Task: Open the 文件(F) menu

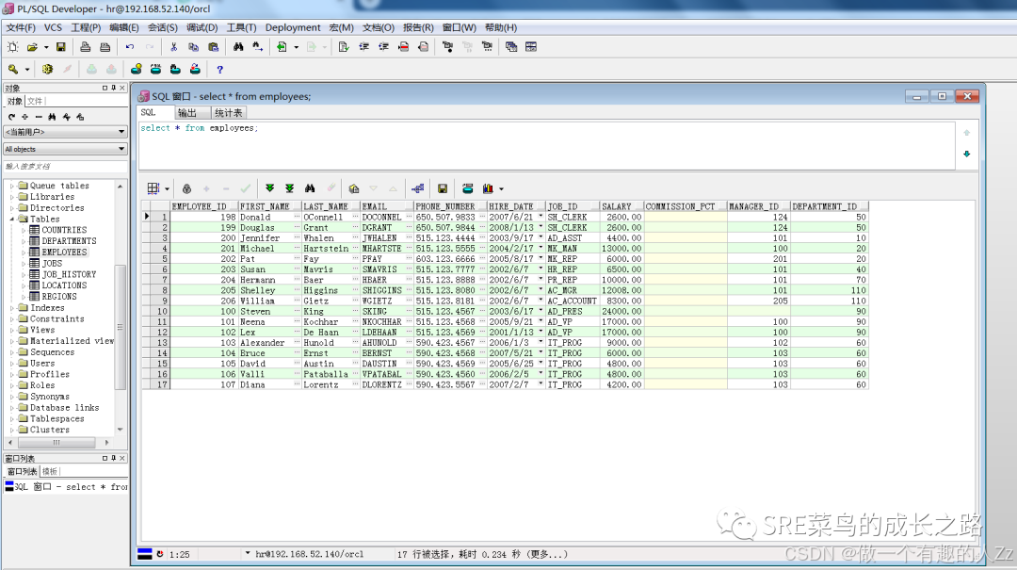Action: [21, 27]
